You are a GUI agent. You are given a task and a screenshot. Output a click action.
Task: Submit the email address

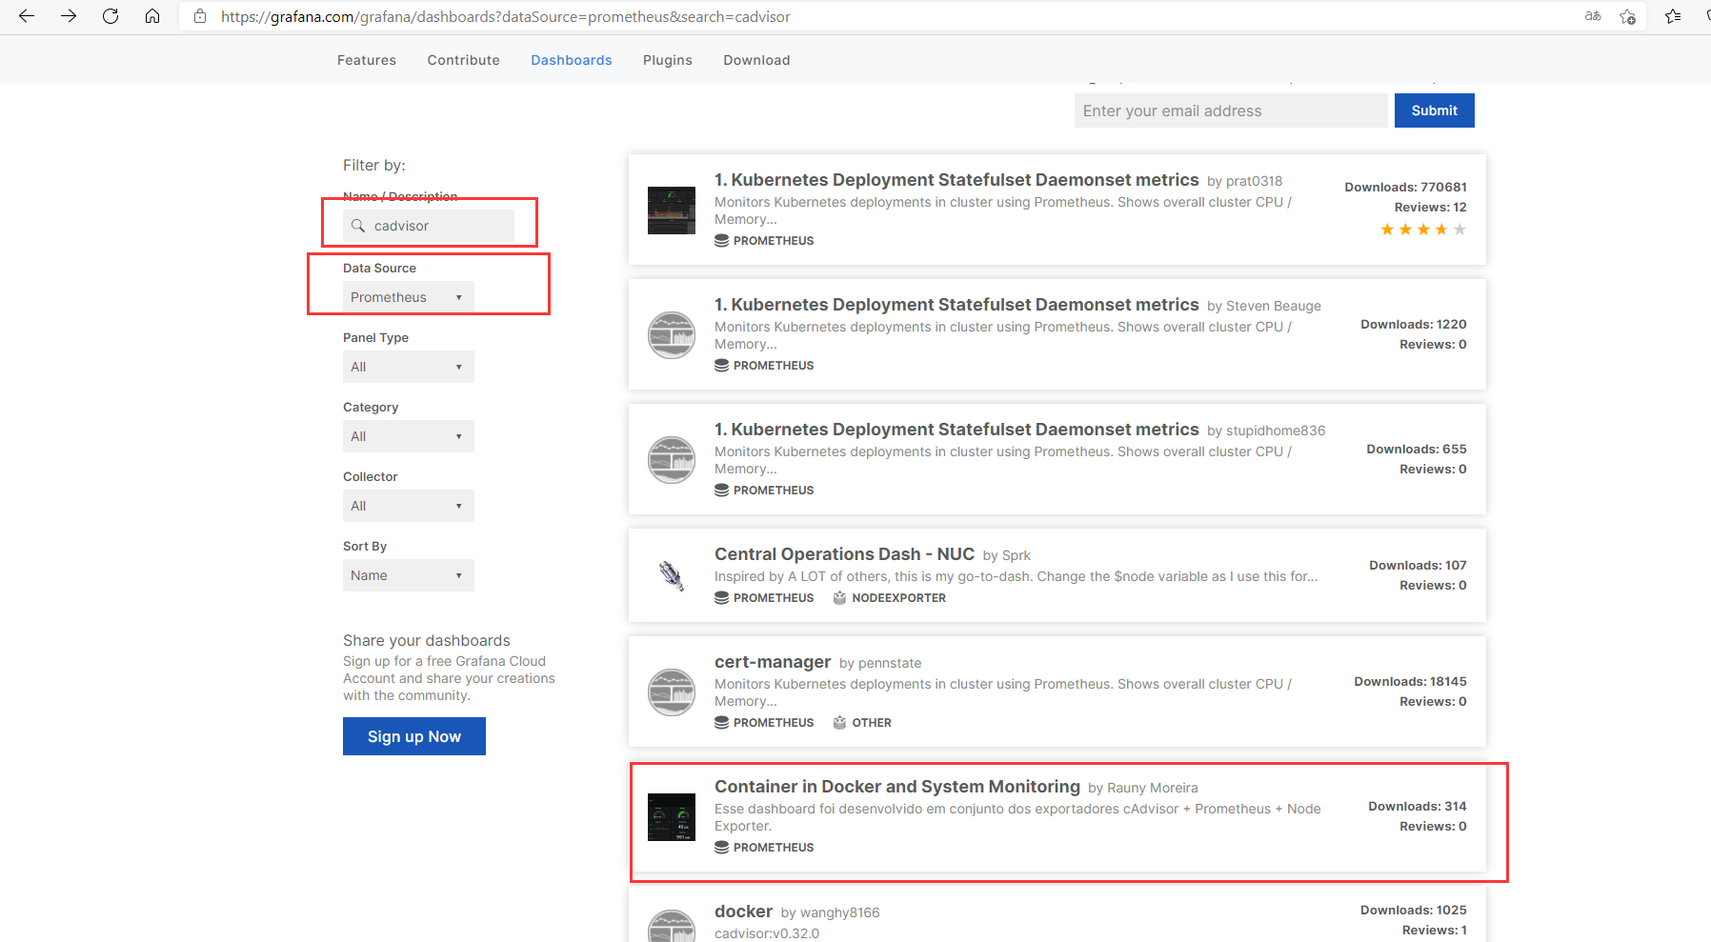pyautogui.click(x=1435, y=110)
